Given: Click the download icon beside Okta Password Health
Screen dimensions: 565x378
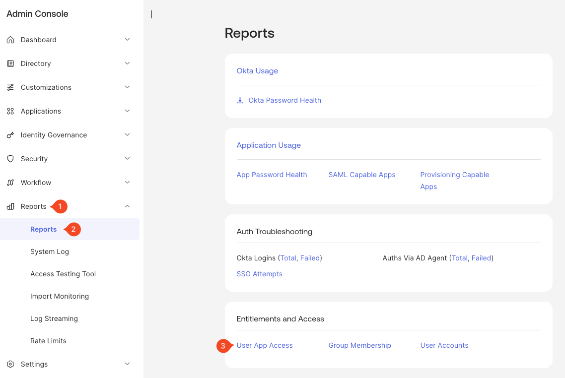Looking at the screenshot, I should pos(240,100).
